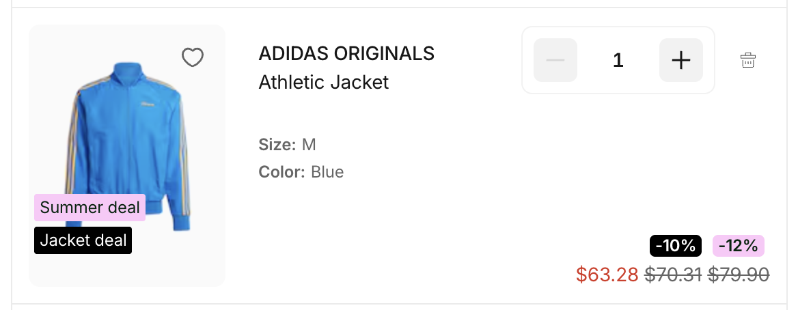
Task: Click the original $79.90 price
Action: click(x=739, y=274)
